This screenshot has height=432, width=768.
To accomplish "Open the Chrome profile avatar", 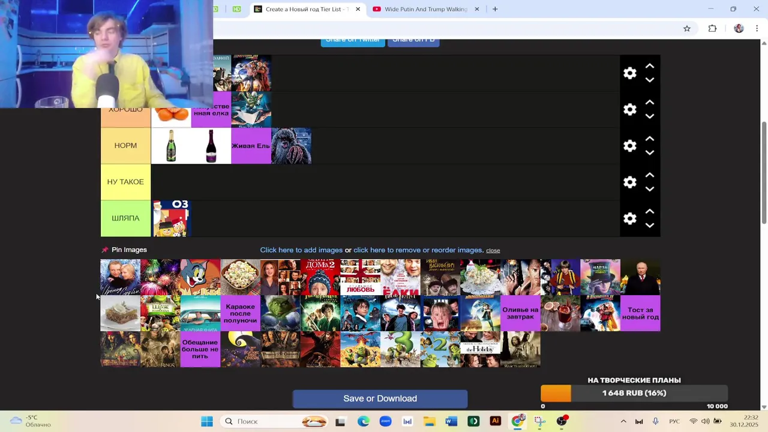I will click(x=739, y=28).
